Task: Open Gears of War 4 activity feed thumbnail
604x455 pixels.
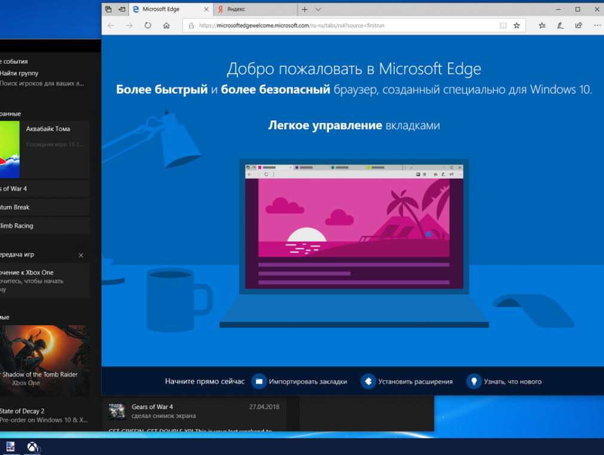Action: pos(117,411)
